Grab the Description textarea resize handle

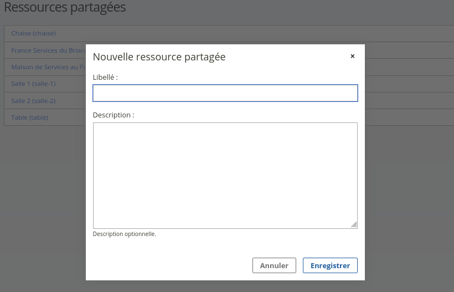tap(354, 225)
